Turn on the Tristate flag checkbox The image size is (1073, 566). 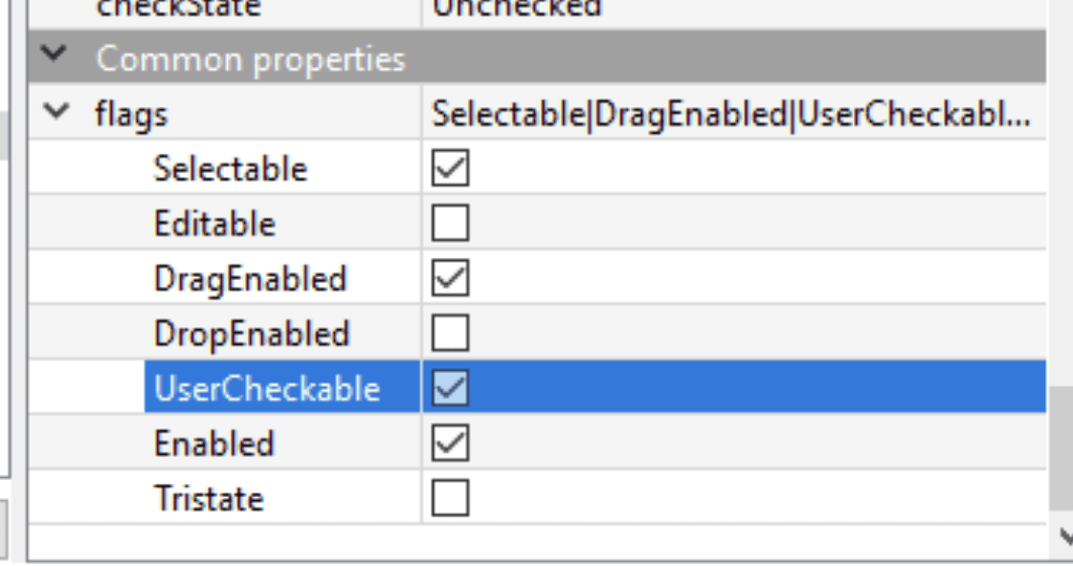tap(450, 497)
